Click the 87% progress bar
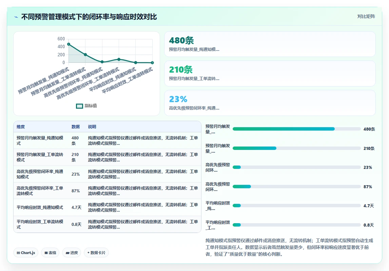Viewport: 389px width, 271px height. (x=296, y=186)
